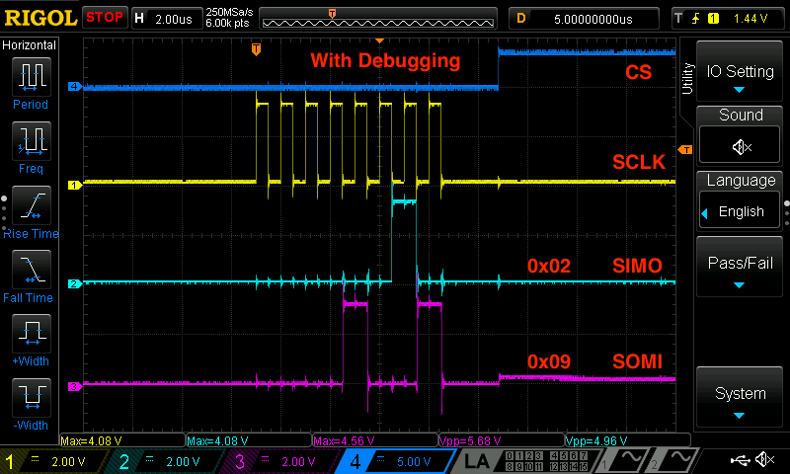Open the Pass/Fail menu

tap(739, 267)
